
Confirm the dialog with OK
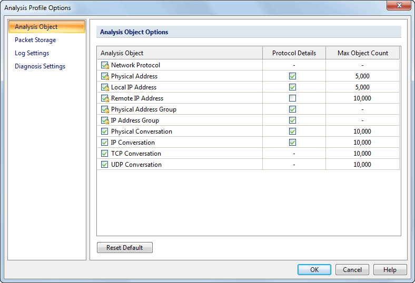pos(314,270)
